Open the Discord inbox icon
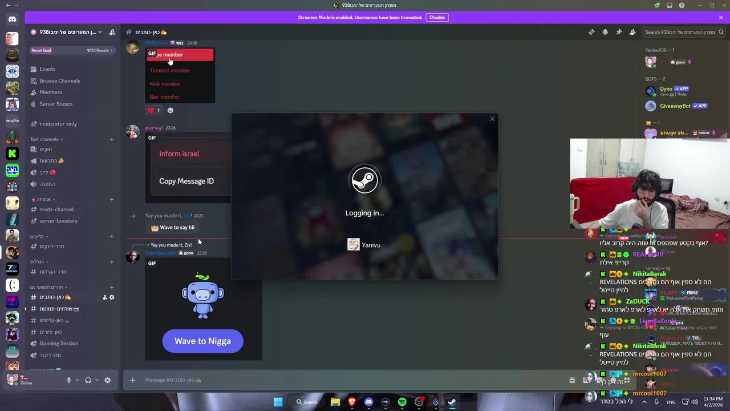730x411 pixels. click(x=670, y=6)
